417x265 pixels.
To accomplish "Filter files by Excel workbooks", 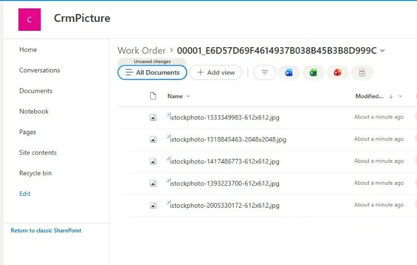I will 313,72.
